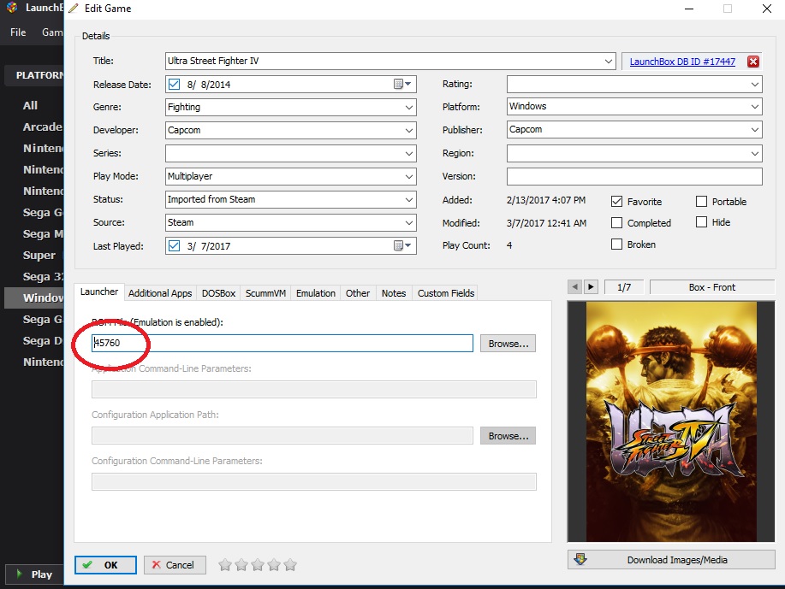Expand the Rating dropdown
This screenshot has height=589, width=785.
755,84
